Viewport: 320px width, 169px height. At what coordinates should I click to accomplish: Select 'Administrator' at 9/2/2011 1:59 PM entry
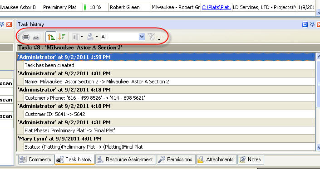point(166,57)
